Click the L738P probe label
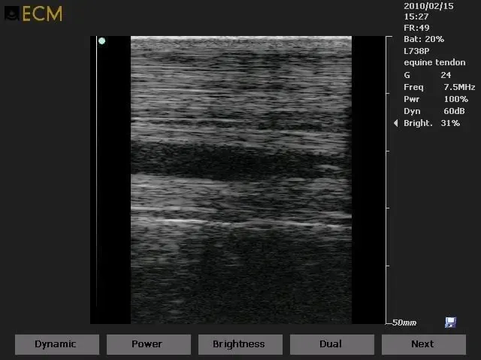481x360 pixels. click(x=416, y=51)
